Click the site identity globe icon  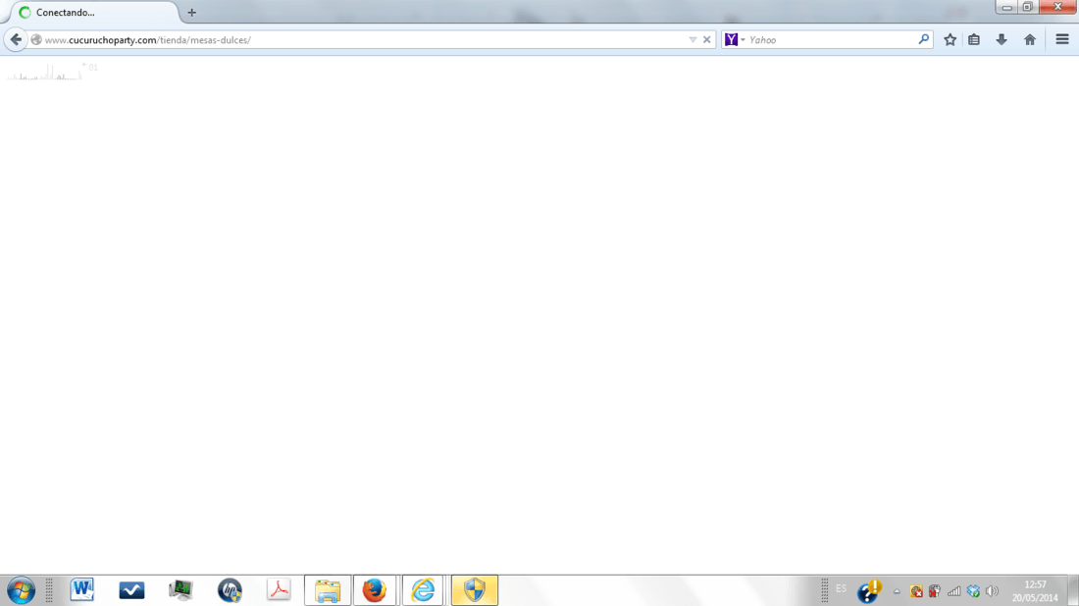[x=36, y=40]
